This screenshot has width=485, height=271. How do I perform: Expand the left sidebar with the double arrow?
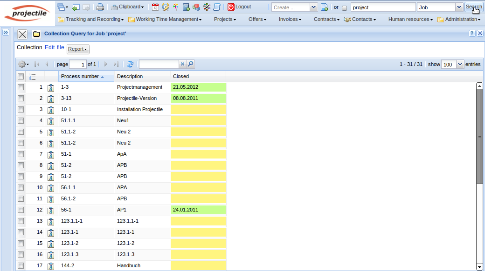(x=6, y=33)
